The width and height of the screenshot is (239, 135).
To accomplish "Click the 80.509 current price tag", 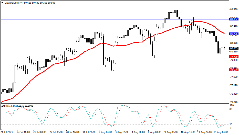I will (x=233, y=48).
